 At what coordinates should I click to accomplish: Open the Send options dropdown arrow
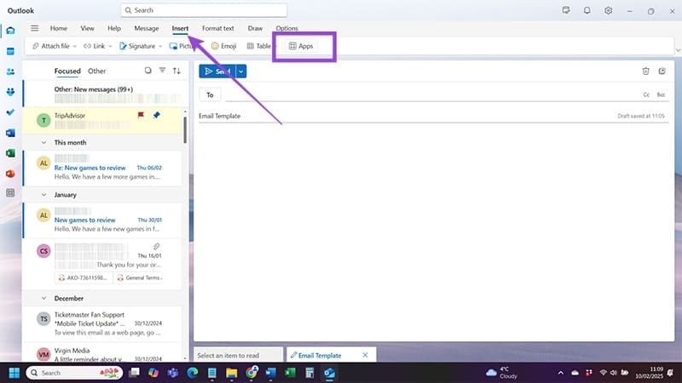click(241, 71)
